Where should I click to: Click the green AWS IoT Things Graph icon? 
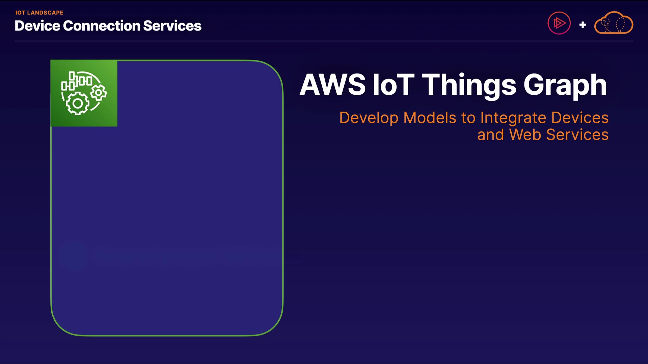[x=84, y=93]
